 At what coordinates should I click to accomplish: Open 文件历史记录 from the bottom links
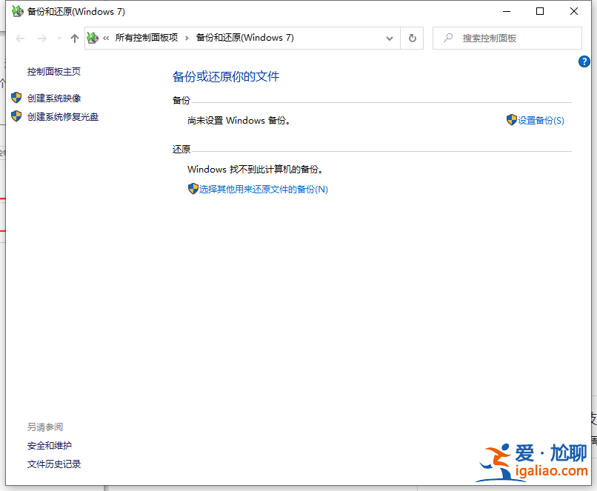pyautogui.click(x=53, y=464)
